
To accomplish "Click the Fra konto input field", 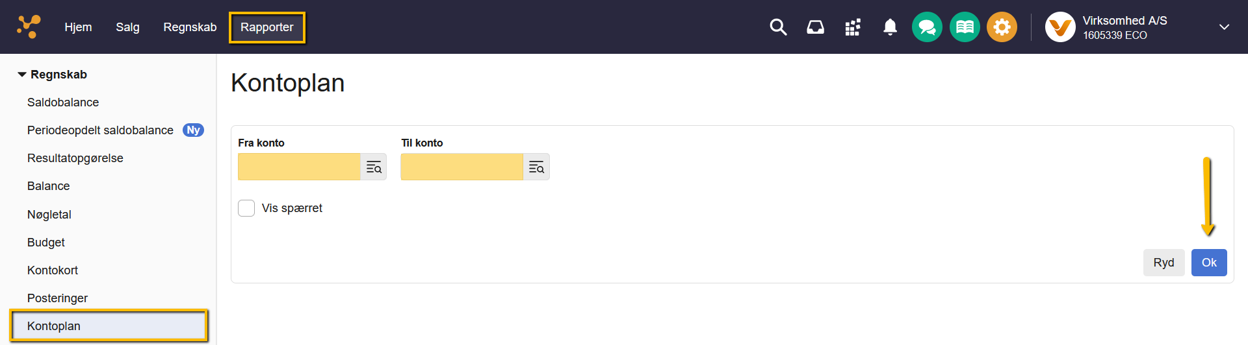I will point(299,167).
